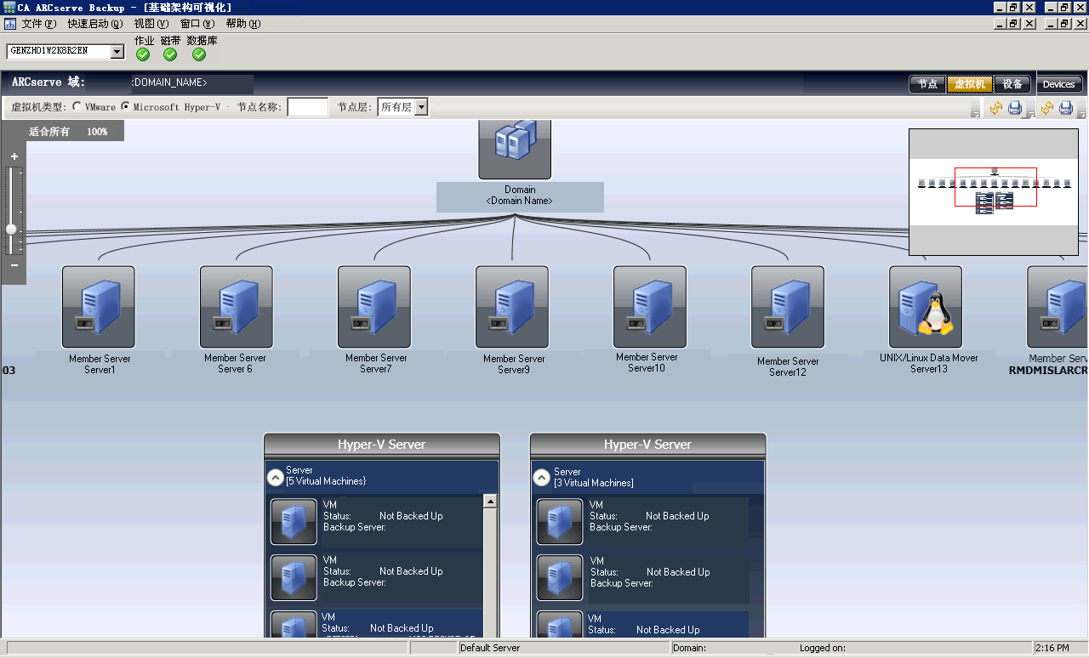The width and height of the screenshot is (1089, 658).
Task: Switch to the 设备 tab
Action: (1012, 84)
